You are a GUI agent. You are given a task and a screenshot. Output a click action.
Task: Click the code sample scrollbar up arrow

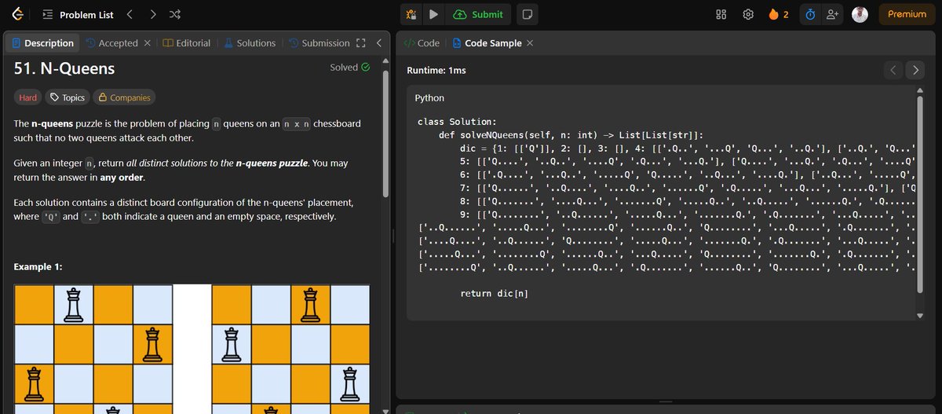click(922, 90)
